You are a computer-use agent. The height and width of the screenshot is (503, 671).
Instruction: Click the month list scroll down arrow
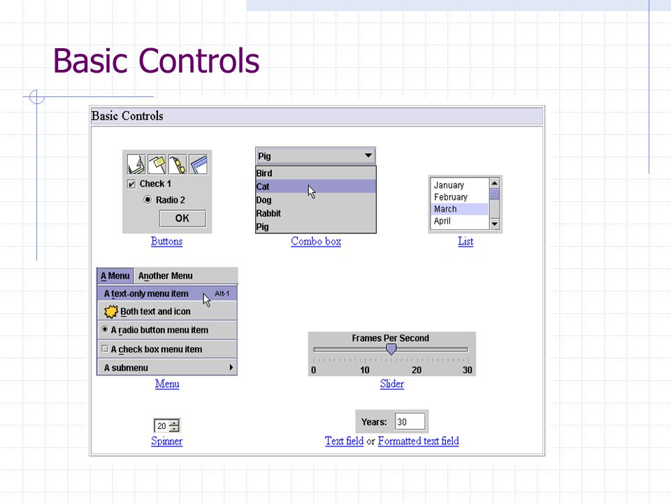pyautogui.click(x=495, y=224)
